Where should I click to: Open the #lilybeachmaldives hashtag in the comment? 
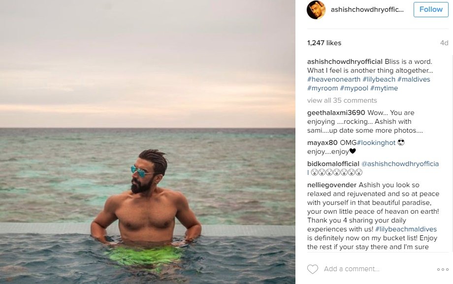406,229
